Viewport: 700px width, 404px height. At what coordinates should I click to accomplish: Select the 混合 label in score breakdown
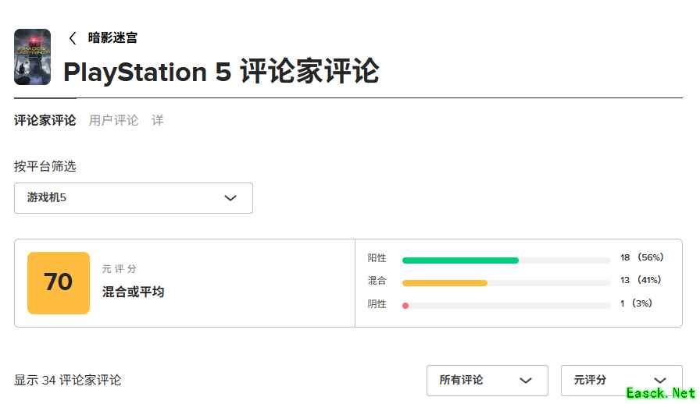coord(377,281)
